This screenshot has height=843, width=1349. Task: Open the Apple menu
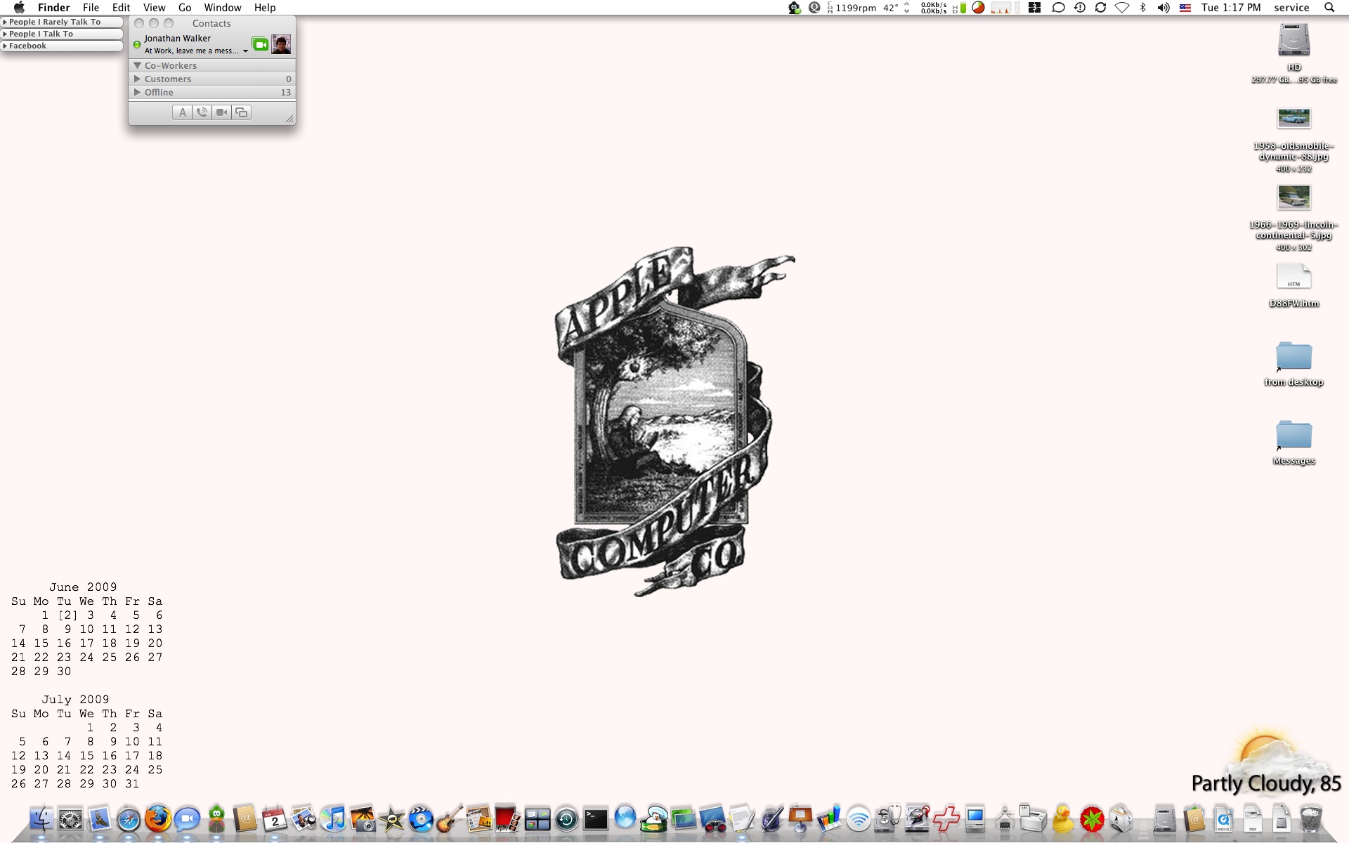click(x=19, y=8)
